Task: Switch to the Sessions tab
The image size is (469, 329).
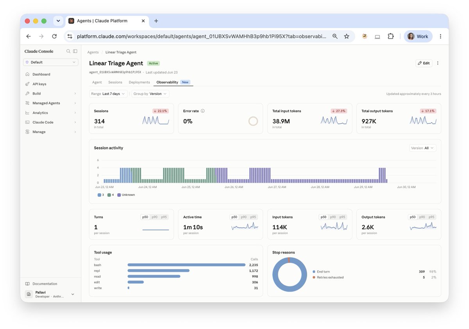Action: [x=115, y=82]
